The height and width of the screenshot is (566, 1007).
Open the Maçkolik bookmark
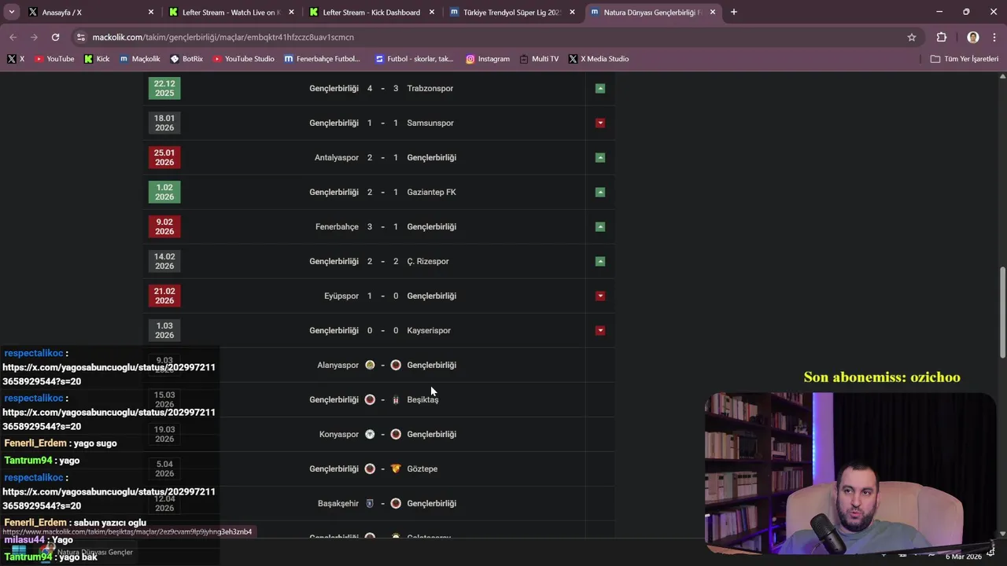[140, 59]
